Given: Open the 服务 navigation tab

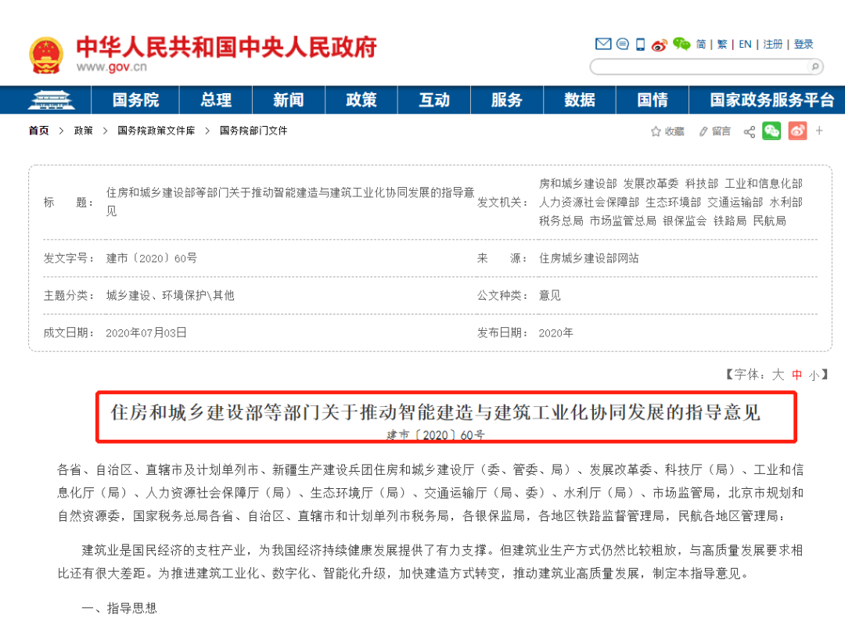Looking at the screenshot, I should coord(506,99).
